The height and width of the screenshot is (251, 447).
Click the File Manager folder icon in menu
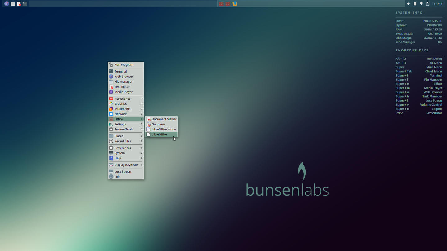111,81
